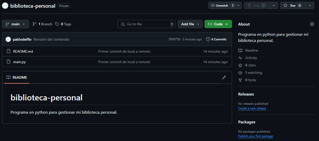Screen dimensions: 319x141
Task: Open the Add file dropdown
Action: point(190,24)
